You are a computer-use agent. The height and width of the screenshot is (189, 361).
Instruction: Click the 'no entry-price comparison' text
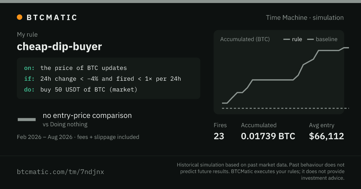click(x=87, y=115)
